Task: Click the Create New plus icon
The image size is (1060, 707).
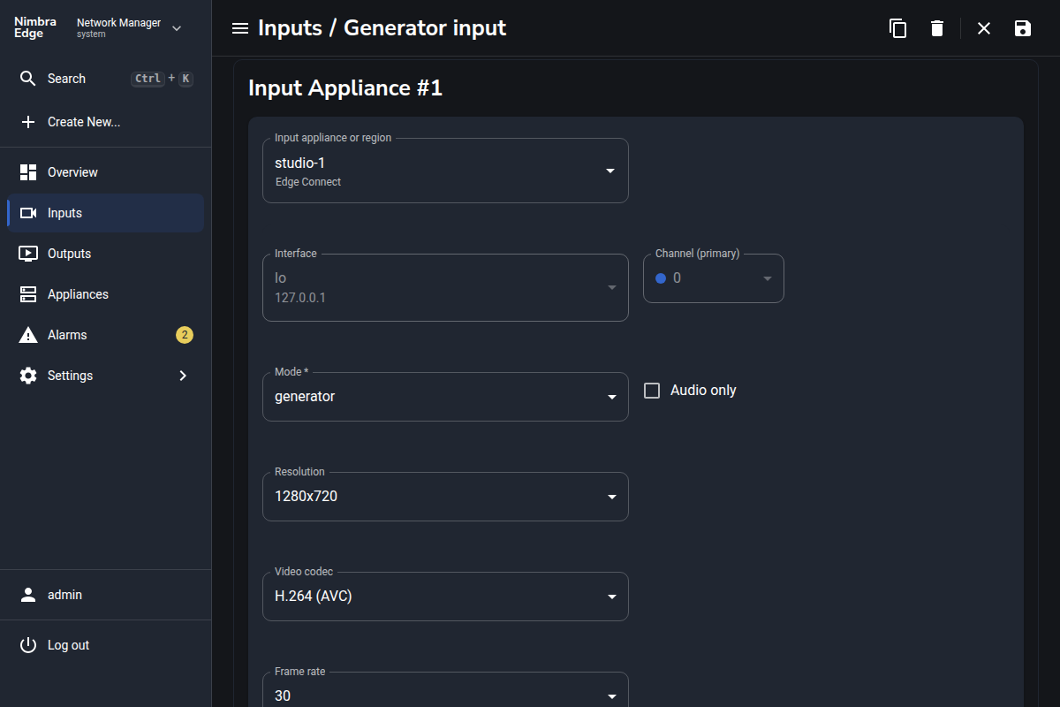Action: 28,122
